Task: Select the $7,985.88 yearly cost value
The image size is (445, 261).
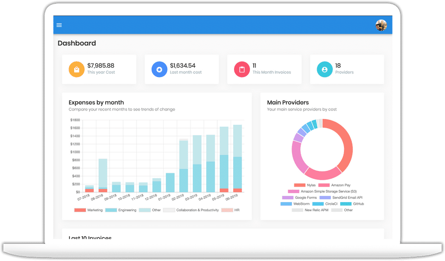Action: click(x=101, y=65)
